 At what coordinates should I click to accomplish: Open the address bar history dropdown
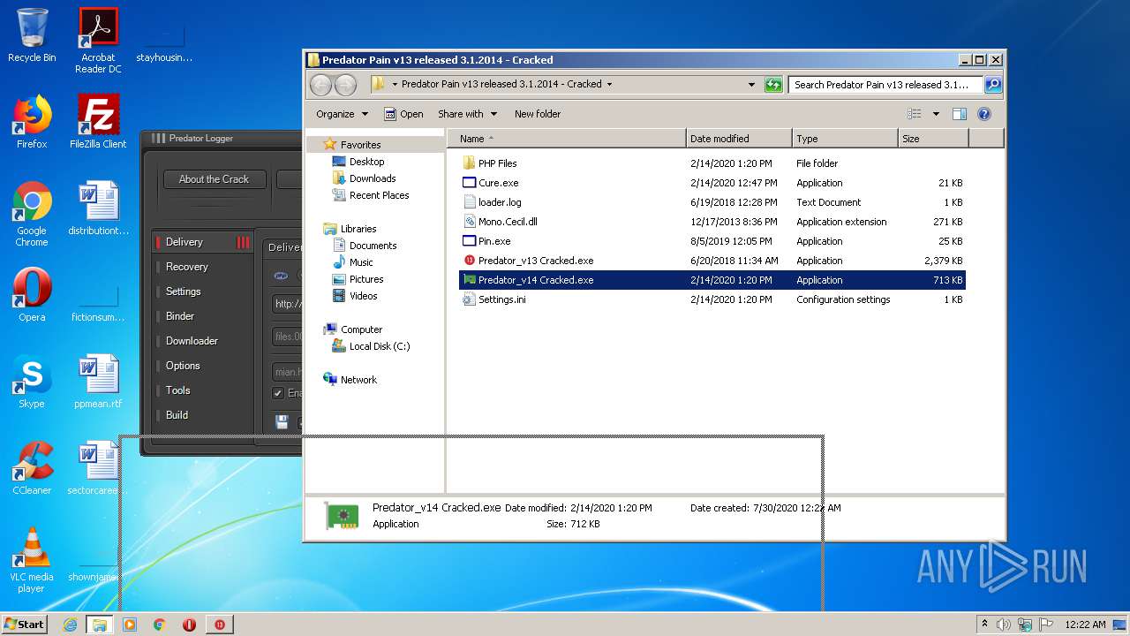coord(751,85)
